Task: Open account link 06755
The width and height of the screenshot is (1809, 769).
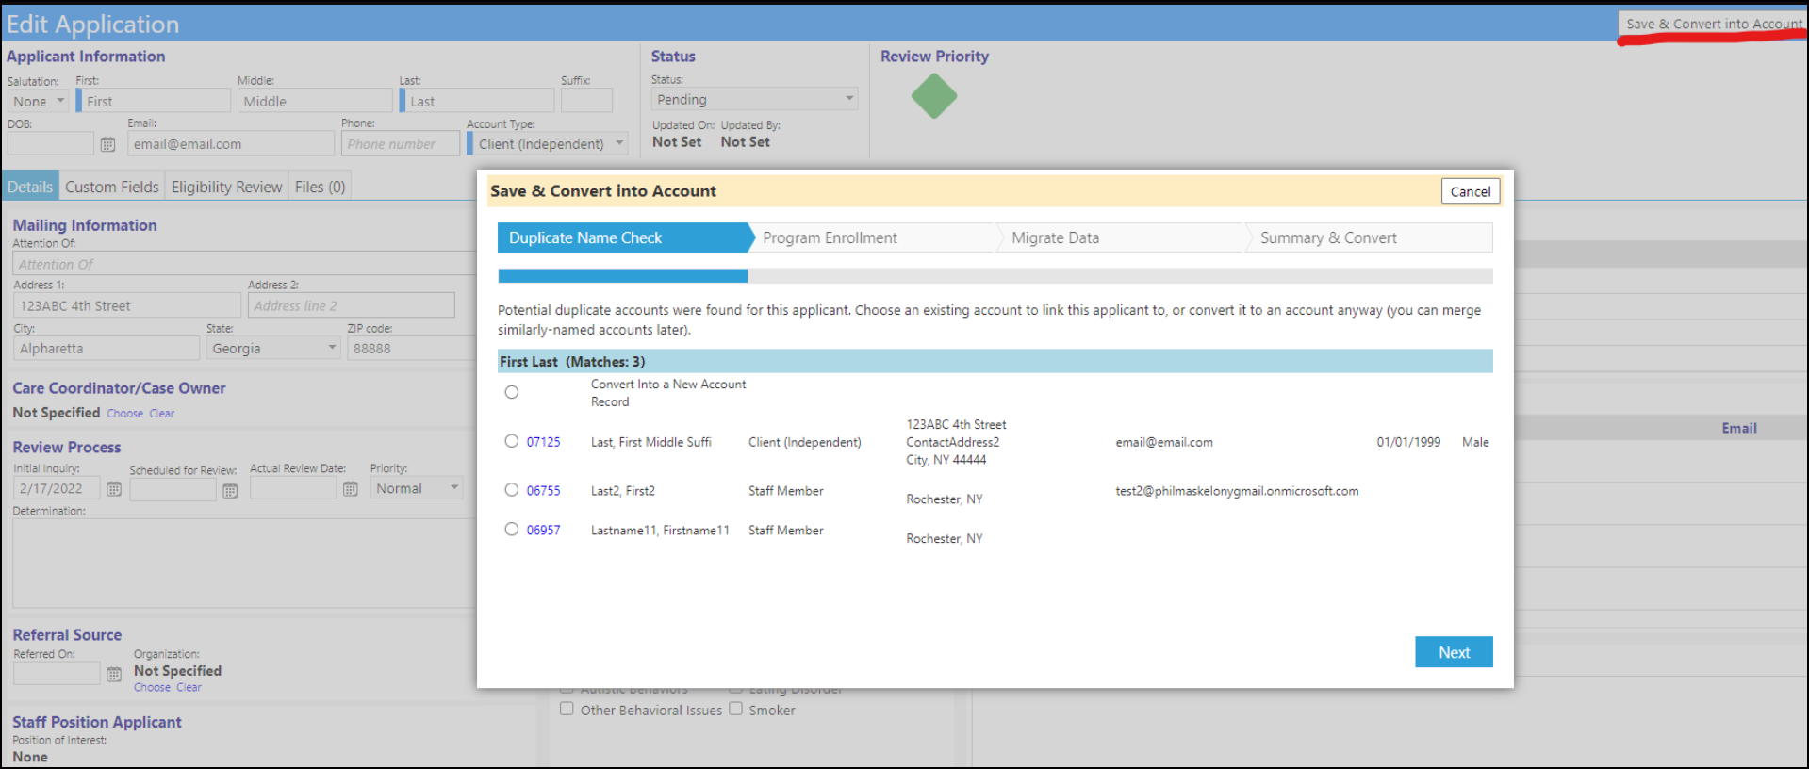Action: (543, 491)
